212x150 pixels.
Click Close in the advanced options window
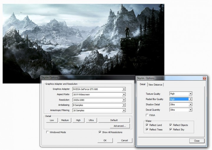(x=197, y=141)
